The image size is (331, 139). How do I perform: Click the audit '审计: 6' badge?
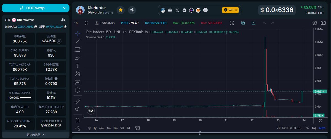pos(230,10)
